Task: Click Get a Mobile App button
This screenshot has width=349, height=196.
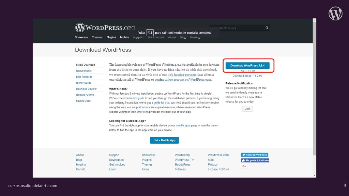Action: pyautogui.click(x=164, y=140)
